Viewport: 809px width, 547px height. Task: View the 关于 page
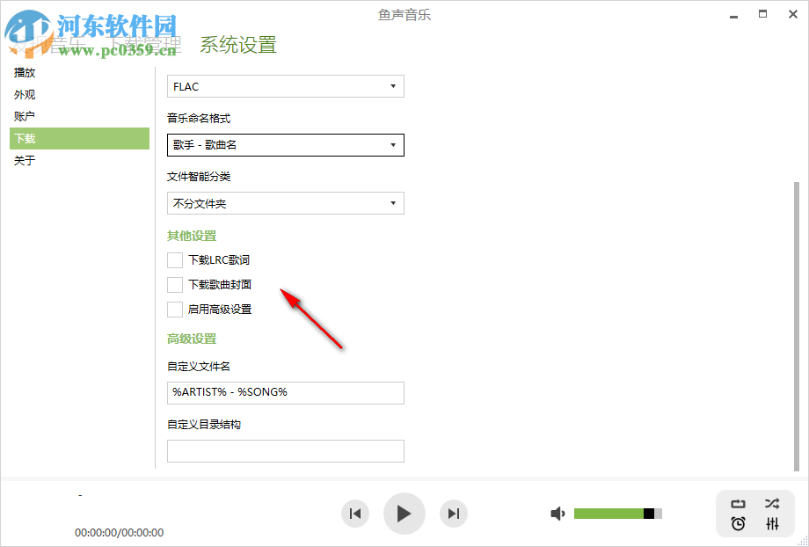(x=25, y=160)
